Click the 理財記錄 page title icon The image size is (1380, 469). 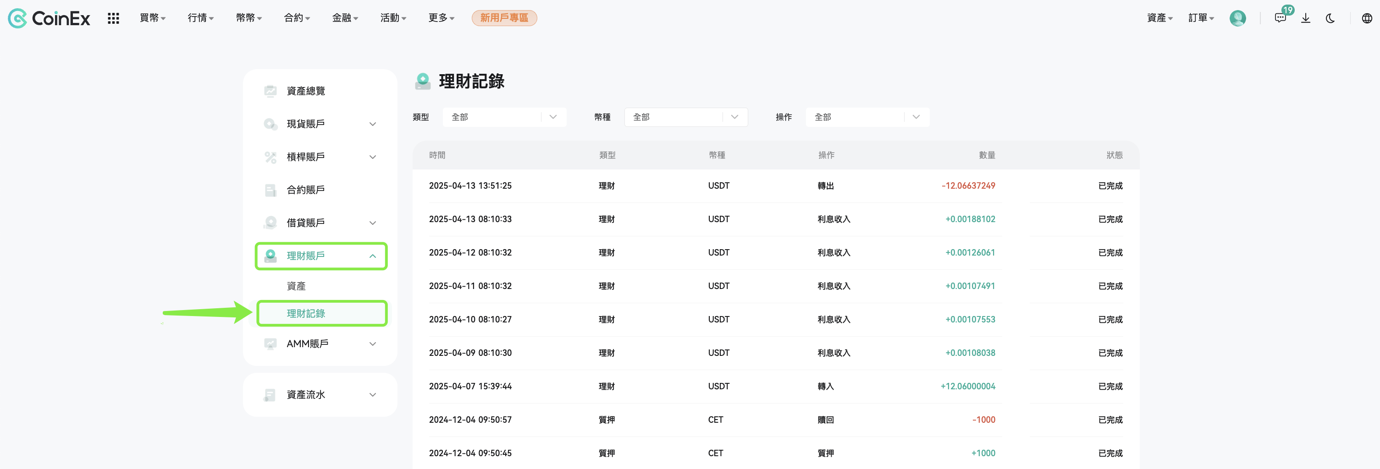click(x=423, y=82)
